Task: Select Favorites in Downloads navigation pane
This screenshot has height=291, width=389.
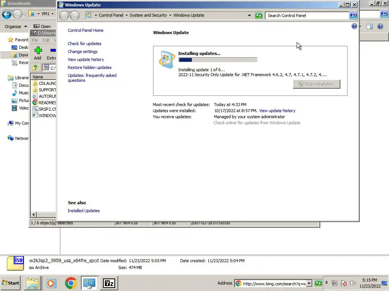Action: coord(18,39)
